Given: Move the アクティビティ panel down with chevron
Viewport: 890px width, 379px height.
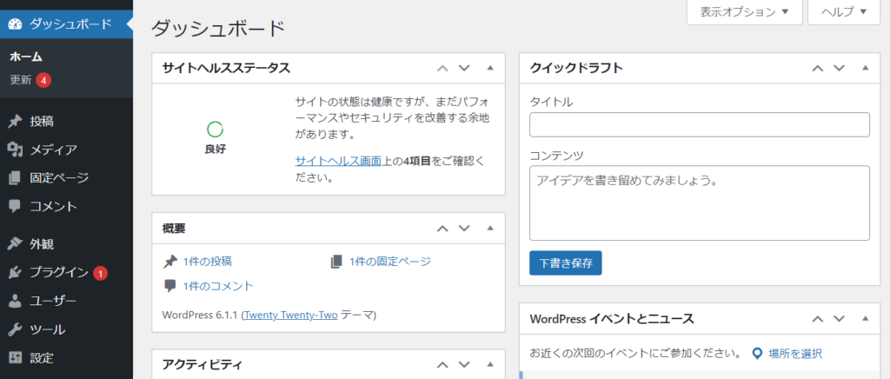Looking at the screenshot, I should 464,365.
